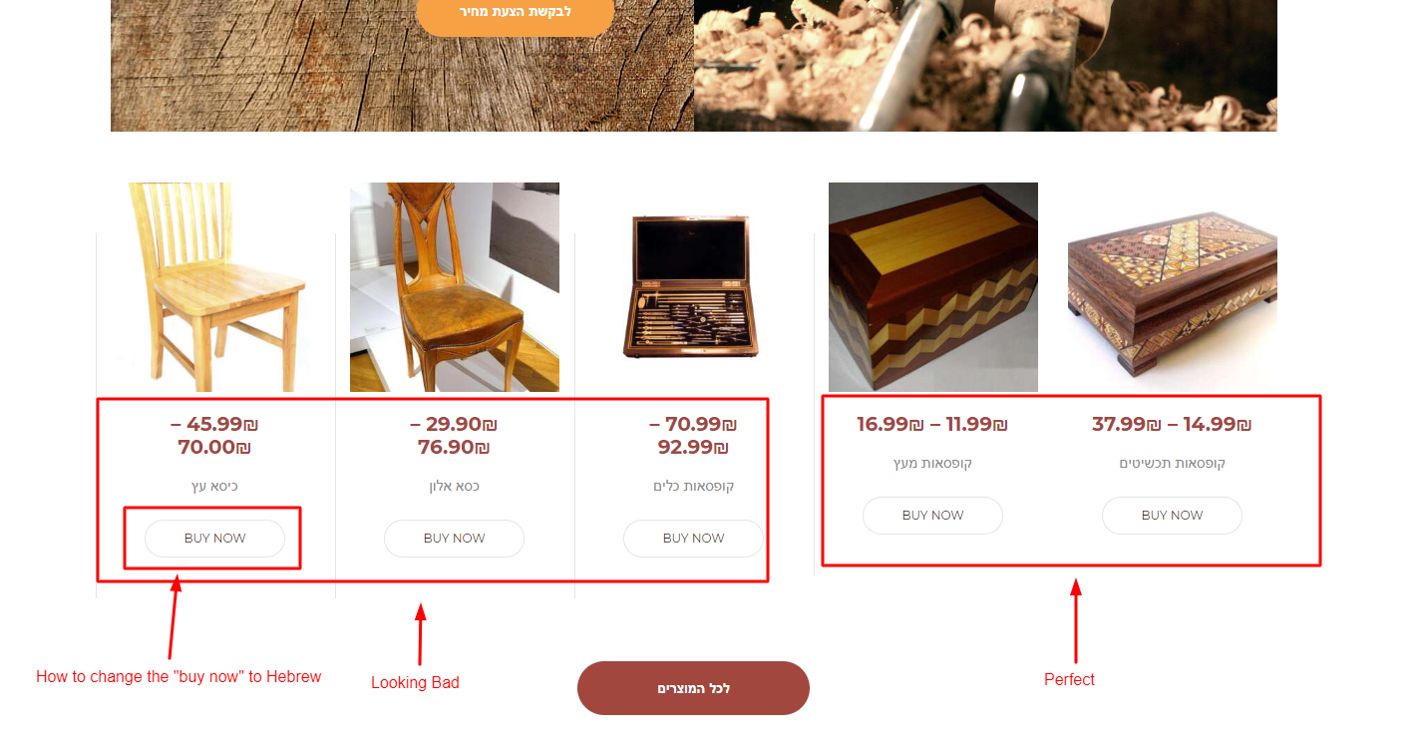Click BUY NOW for קופסאות מעץ
Viewport: 1421px width, 740px height.
tap(932, 516)
